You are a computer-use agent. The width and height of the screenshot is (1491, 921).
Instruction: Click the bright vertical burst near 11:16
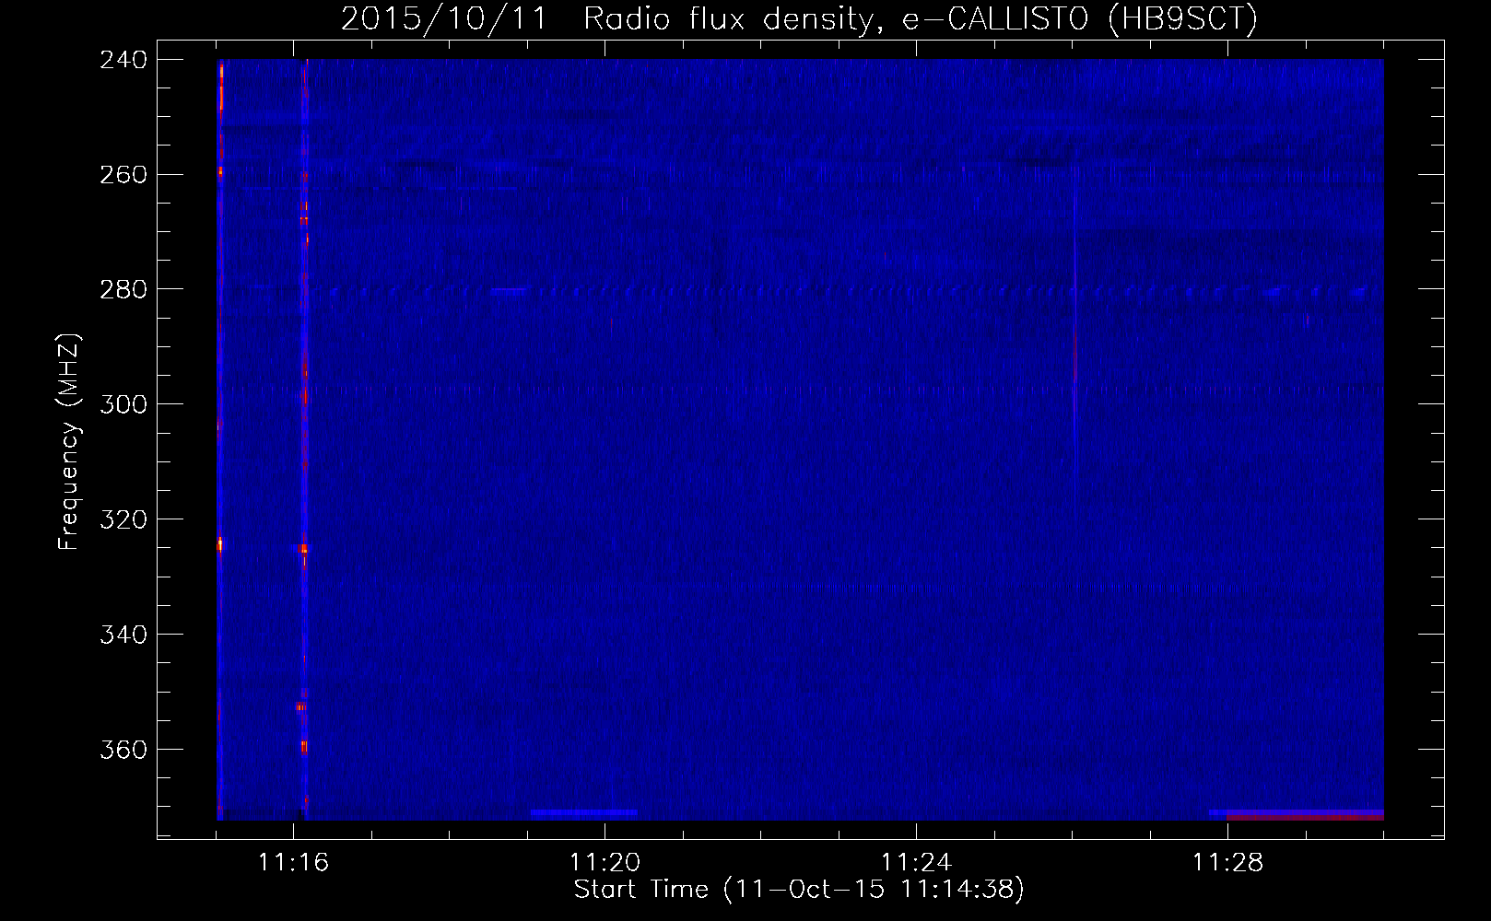(304, 439)
